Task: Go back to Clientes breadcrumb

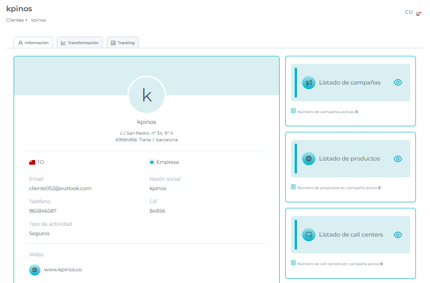Action: point(15,20)
